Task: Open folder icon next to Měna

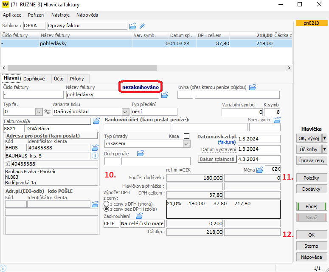Action: (260, 170)
